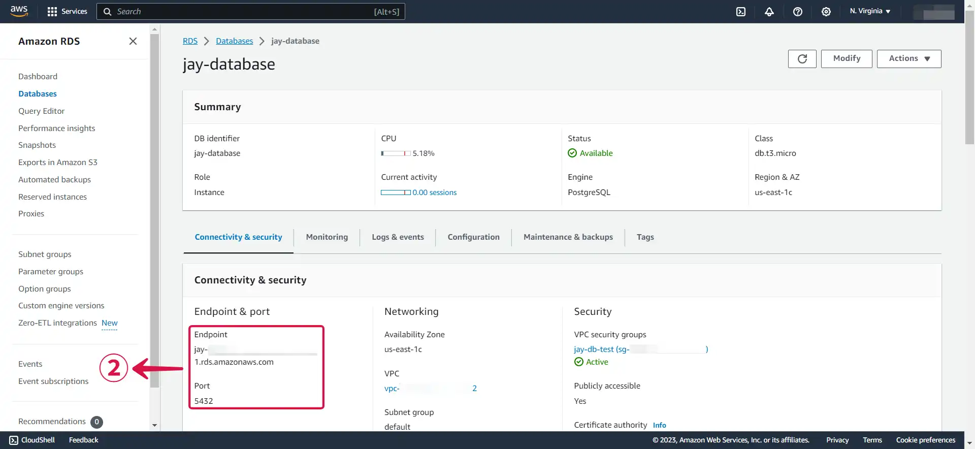
Task: Click the search magnifier icon
Action: [x=107, y=12]
